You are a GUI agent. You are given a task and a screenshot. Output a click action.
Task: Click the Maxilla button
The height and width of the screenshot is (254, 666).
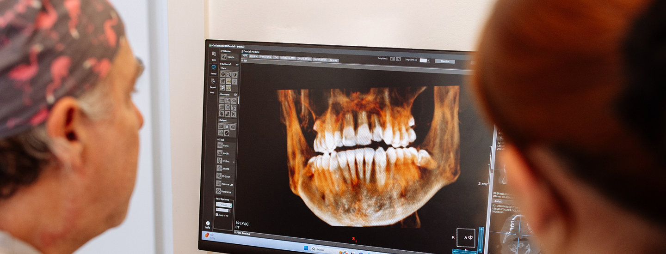coord(444,61)
